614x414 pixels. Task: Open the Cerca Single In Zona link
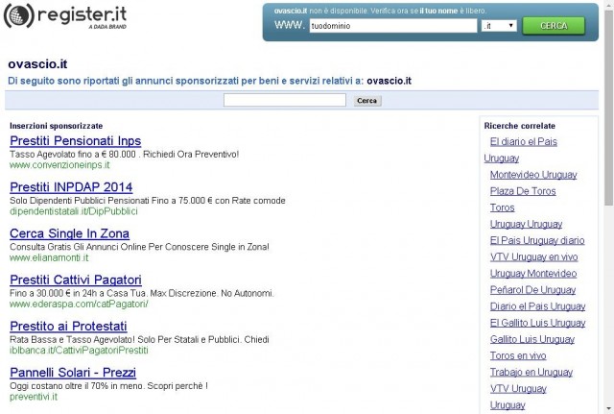69,233
